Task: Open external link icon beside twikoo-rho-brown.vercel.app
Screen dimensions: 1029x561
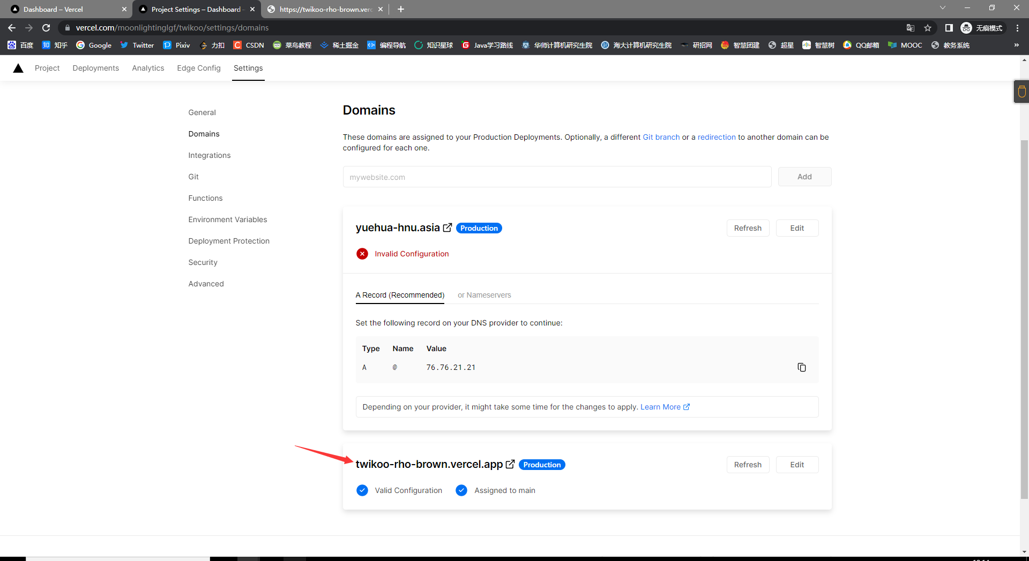Action: tap(510, 464)
